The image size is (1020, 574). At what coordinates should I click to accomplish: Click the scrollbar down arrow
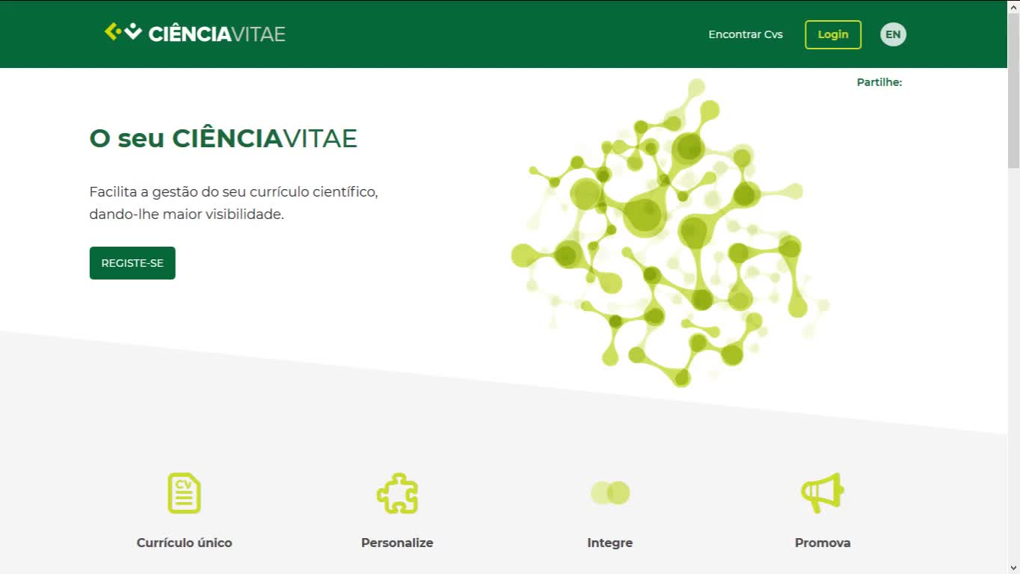(1013, 567)
